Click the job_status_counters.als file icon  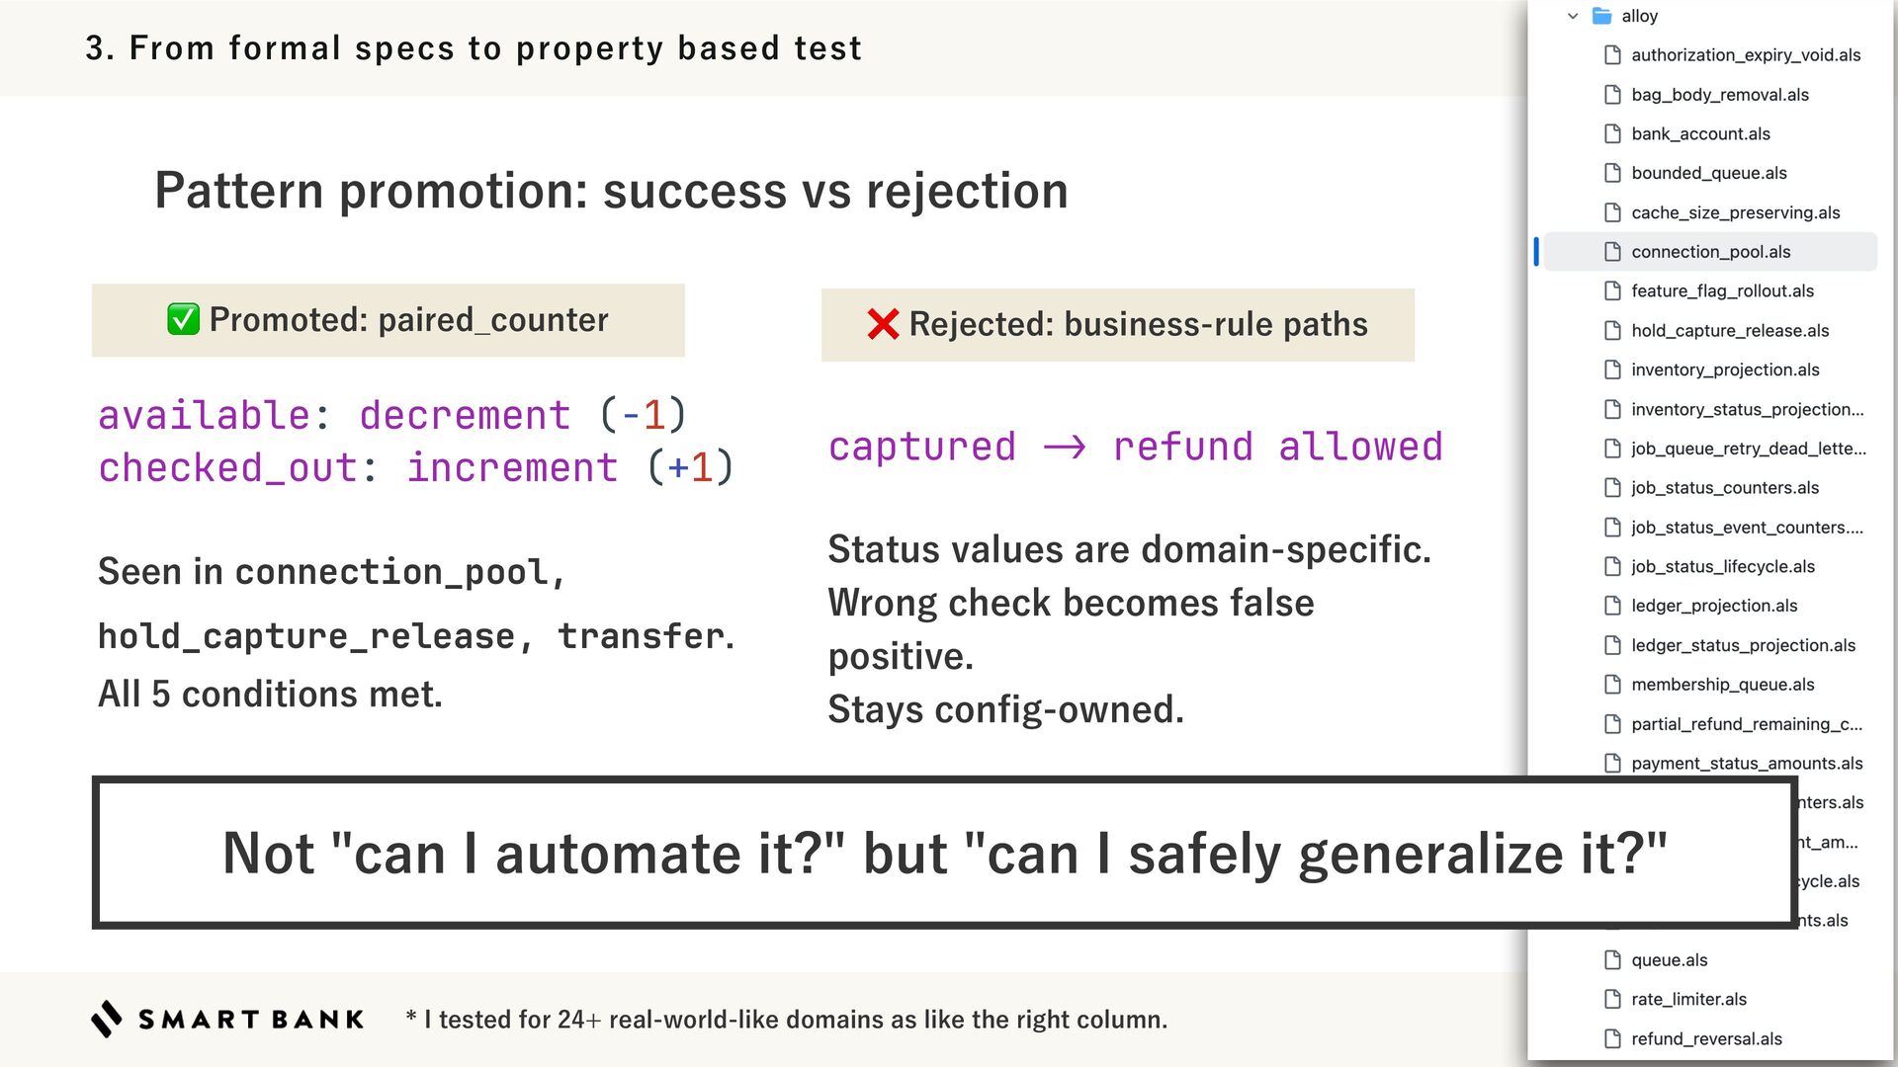click(x=1612, y=488)
